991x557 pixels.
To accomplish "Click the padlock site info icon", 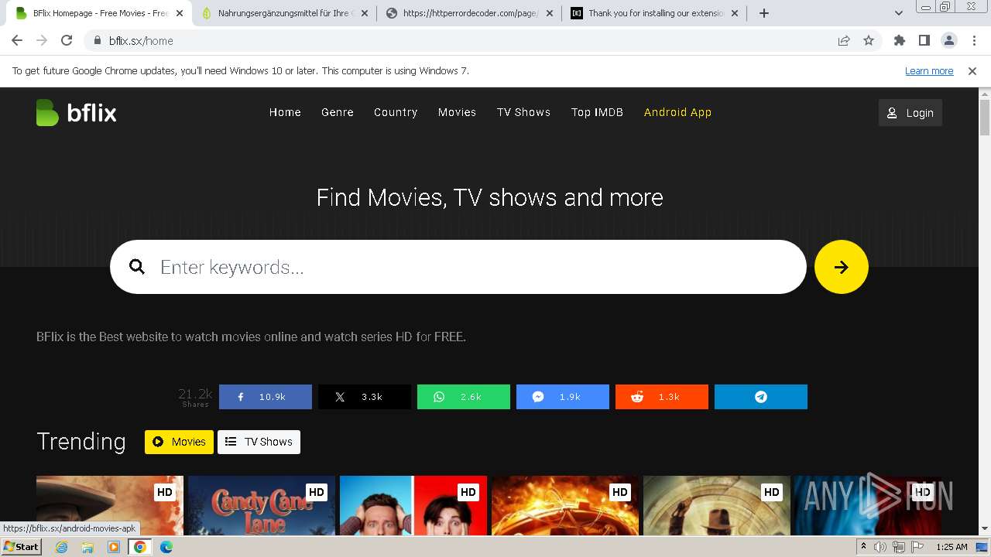I will coord(98,40).
